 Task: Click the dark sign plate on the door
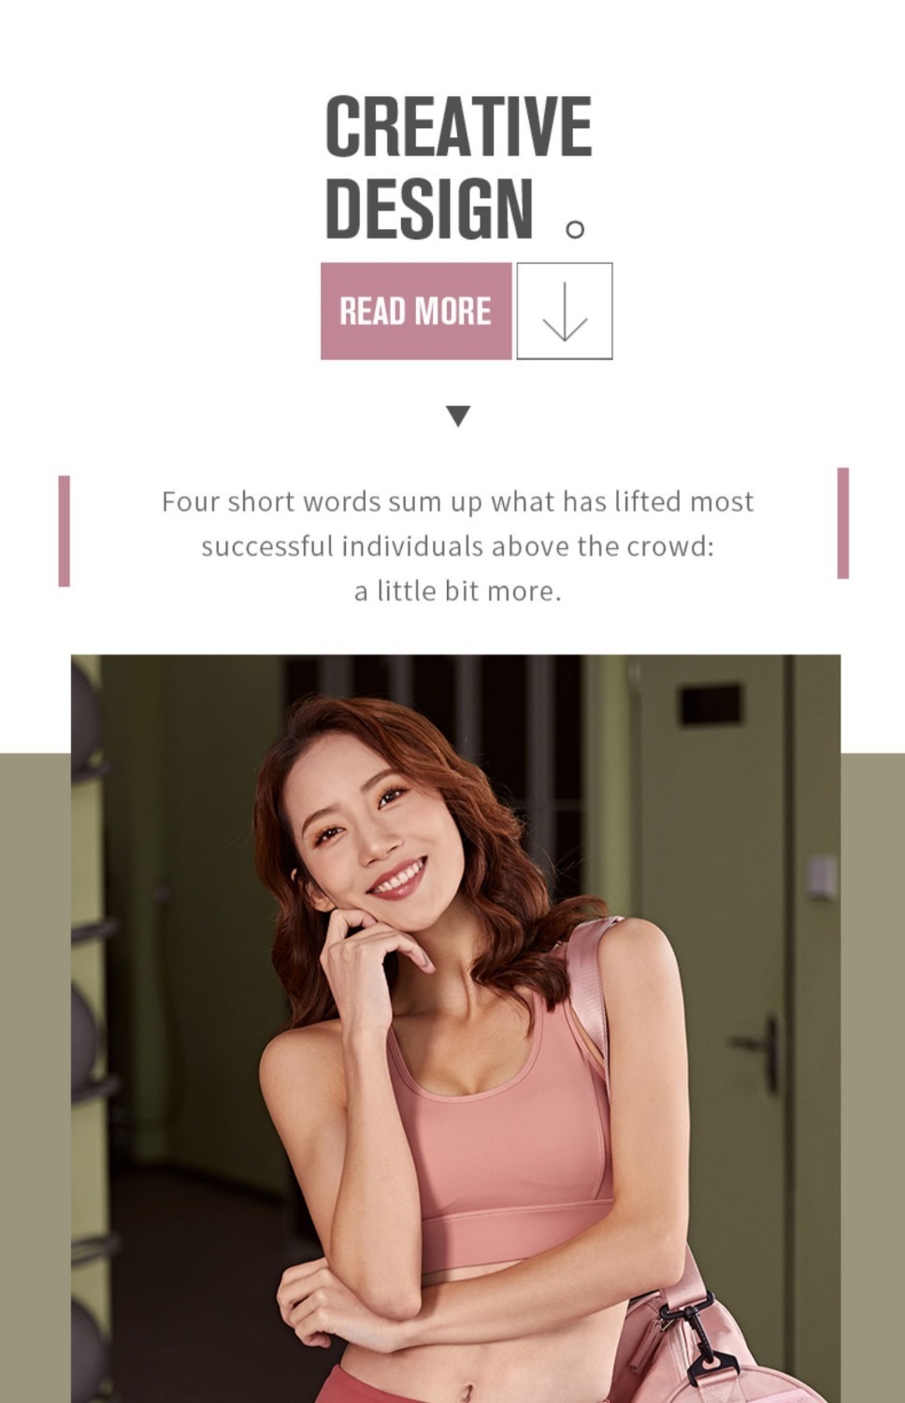pyautogui.click(x=711, y=704)
